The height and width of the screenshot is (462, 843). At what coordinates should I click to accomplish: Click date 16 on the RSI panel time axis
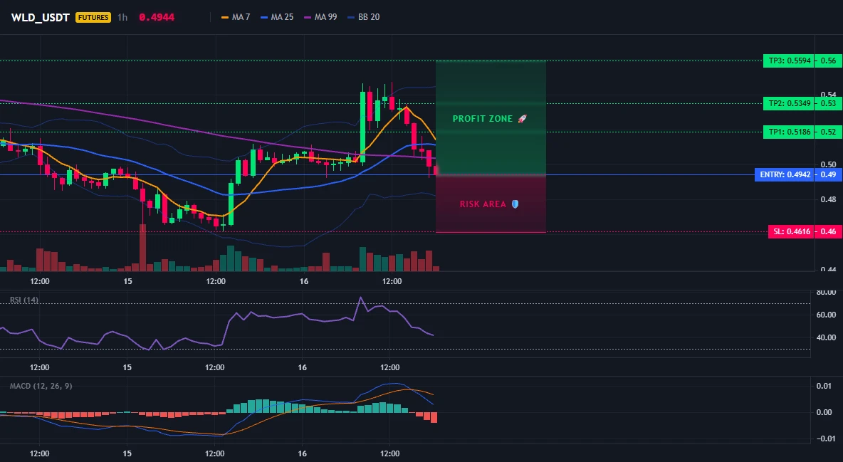[x=302, y=367]
